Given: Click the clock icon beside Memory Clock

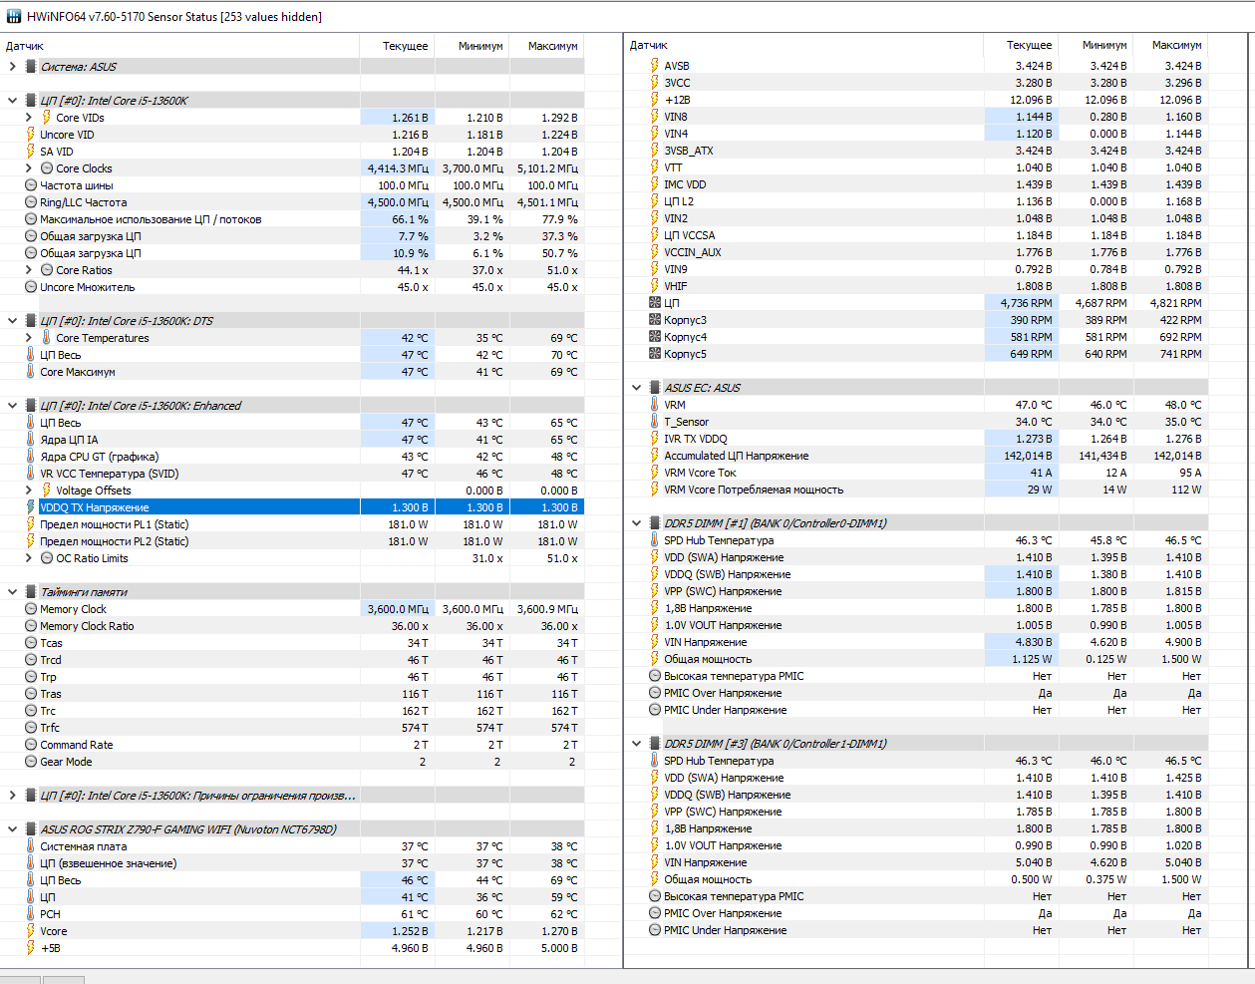Looking at the screenshot, I should pyautogui.click(x=31, y=609).
